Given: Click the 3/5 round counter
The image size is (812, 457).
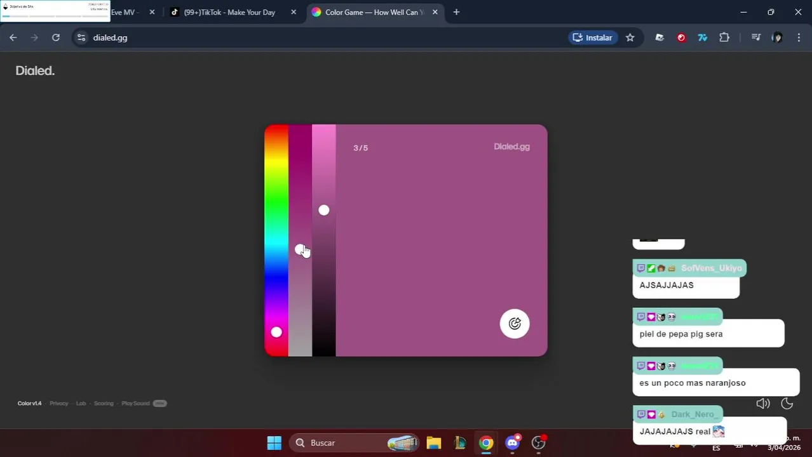Looking at the screenshot, I should (360, 148).
